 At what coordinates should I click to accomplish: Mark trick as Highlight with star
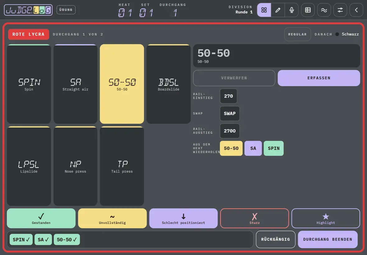pyautogui.click(x=326, y=218)
